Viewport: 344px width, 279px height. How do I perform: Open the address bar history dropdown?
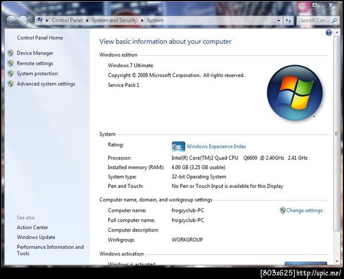(x=279, y=21)
